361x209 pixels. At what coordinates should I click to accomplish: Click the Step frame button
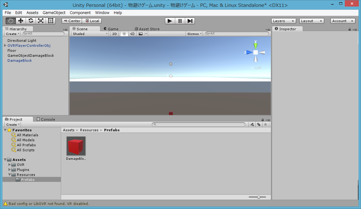pos(190,21)
